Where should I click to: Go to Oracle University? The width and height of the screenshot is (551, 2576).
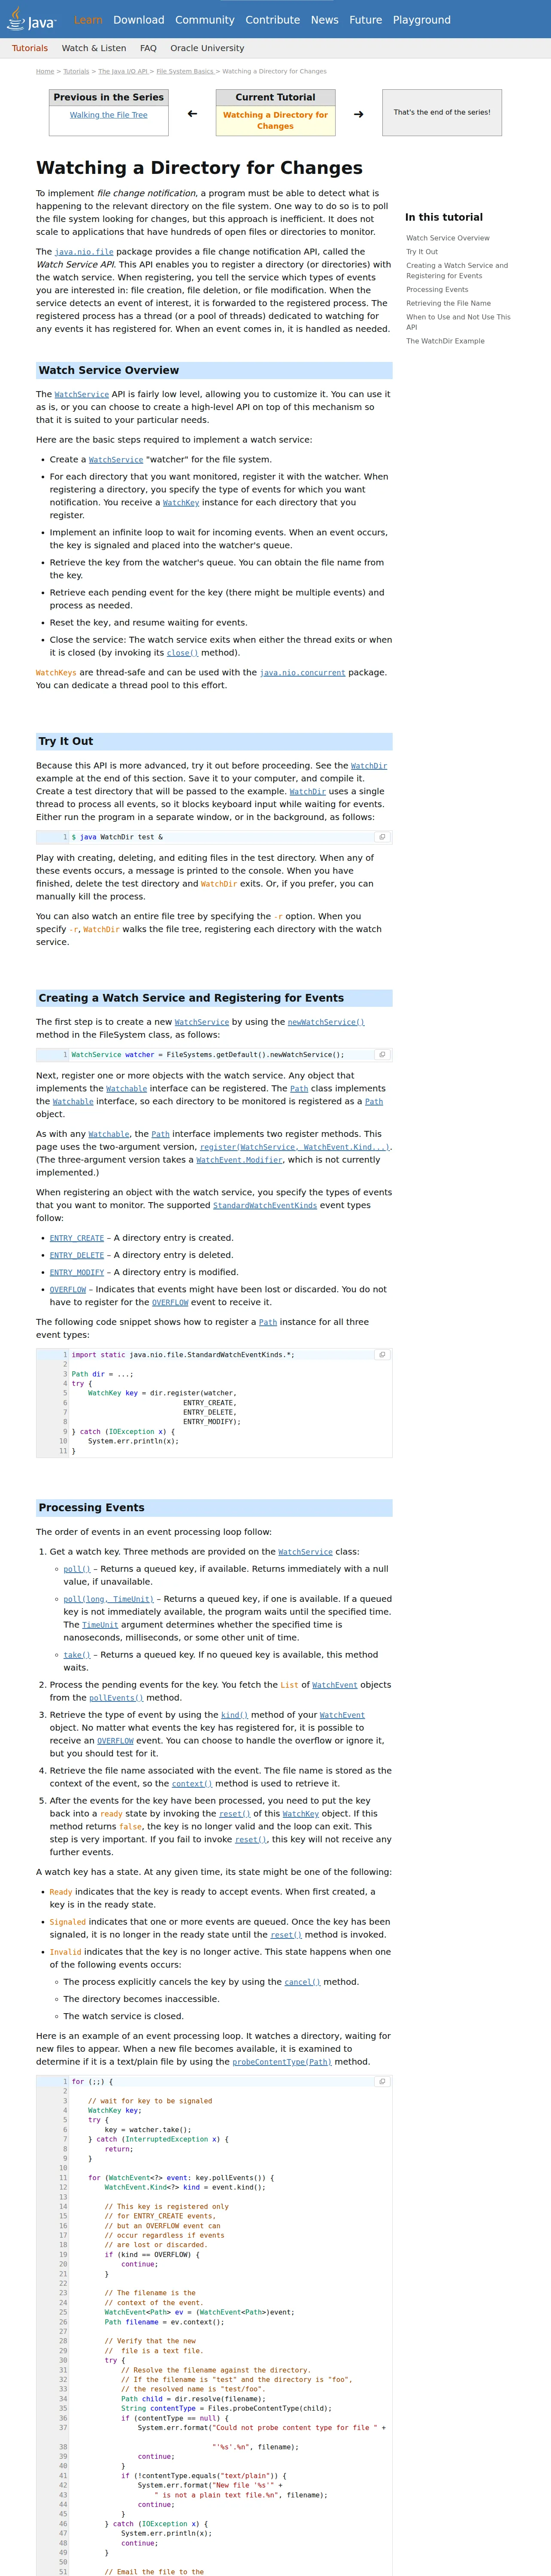click(207, 48)
